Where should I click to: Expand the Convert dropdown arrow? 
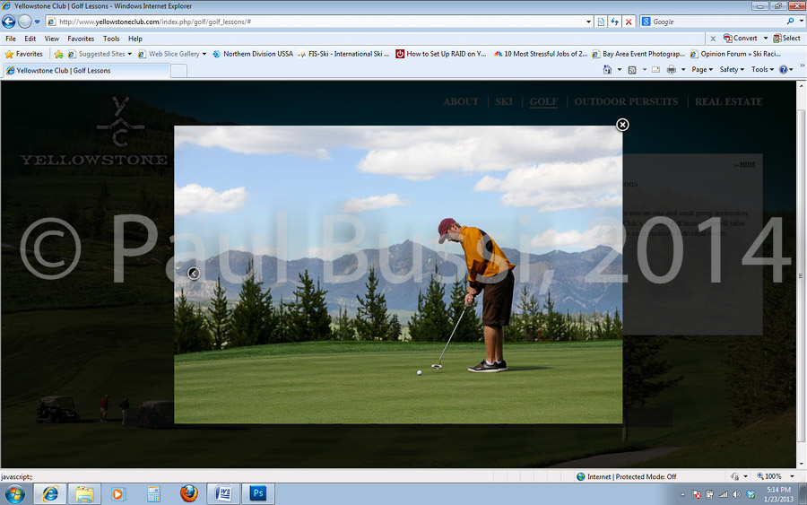[766, 38]
